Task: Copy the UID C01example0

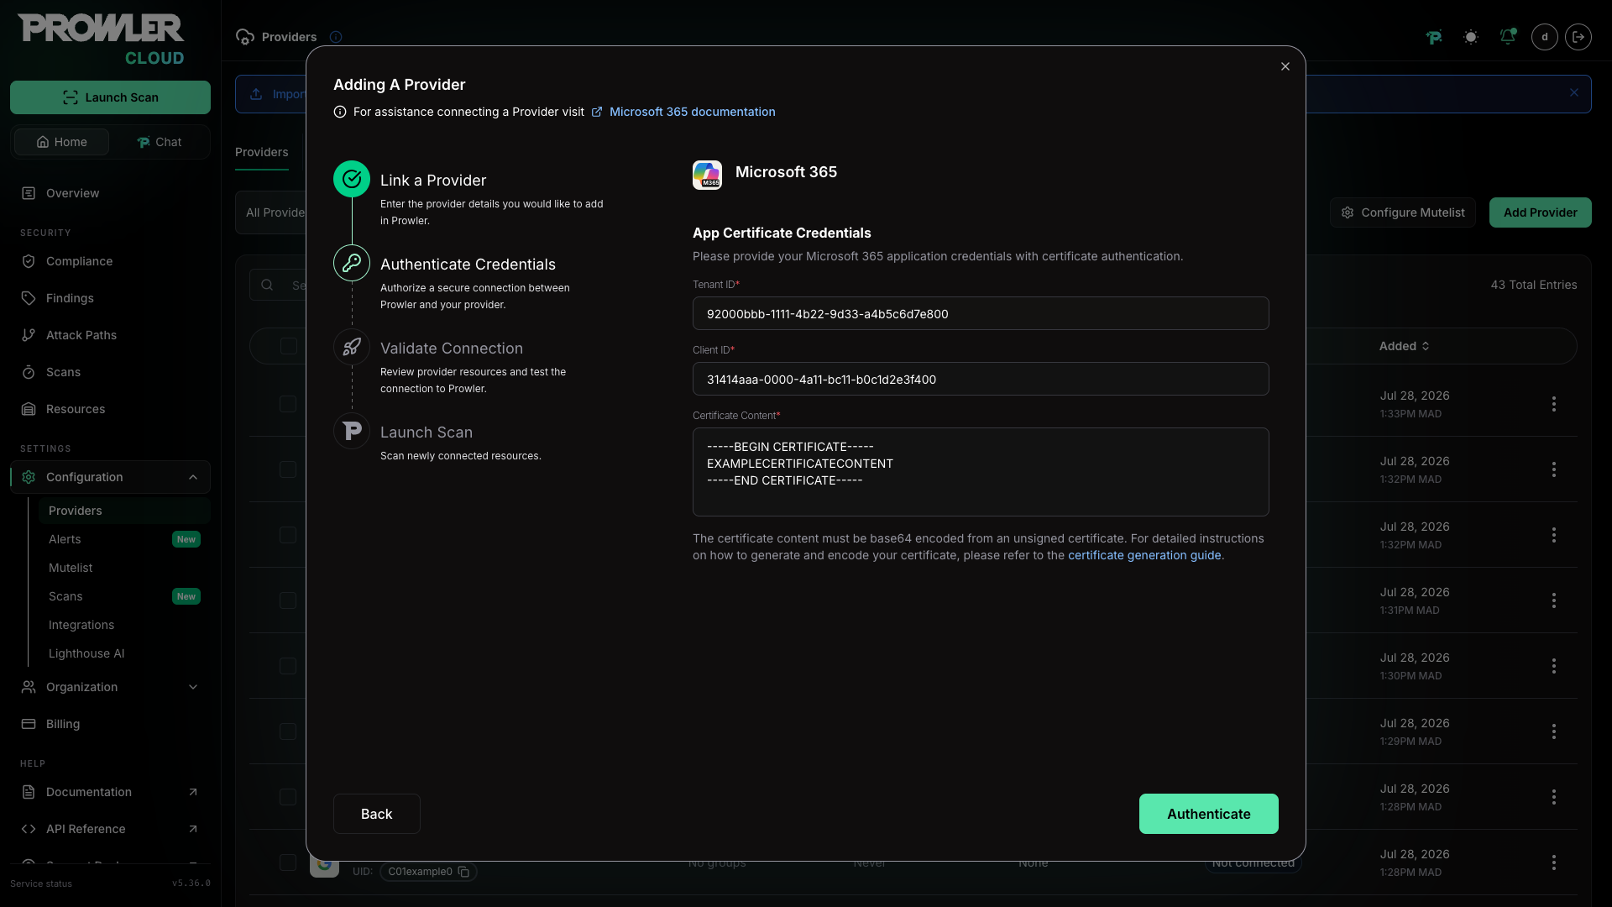Action: pyautogui.click(x=463, y=872)
